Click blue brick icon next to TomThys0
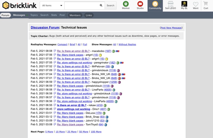 click(x=106, y=125)
